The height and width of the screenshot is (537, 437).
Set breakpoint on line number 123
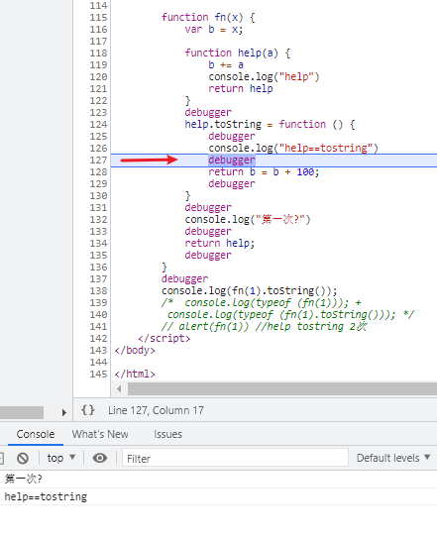(98, 113)
